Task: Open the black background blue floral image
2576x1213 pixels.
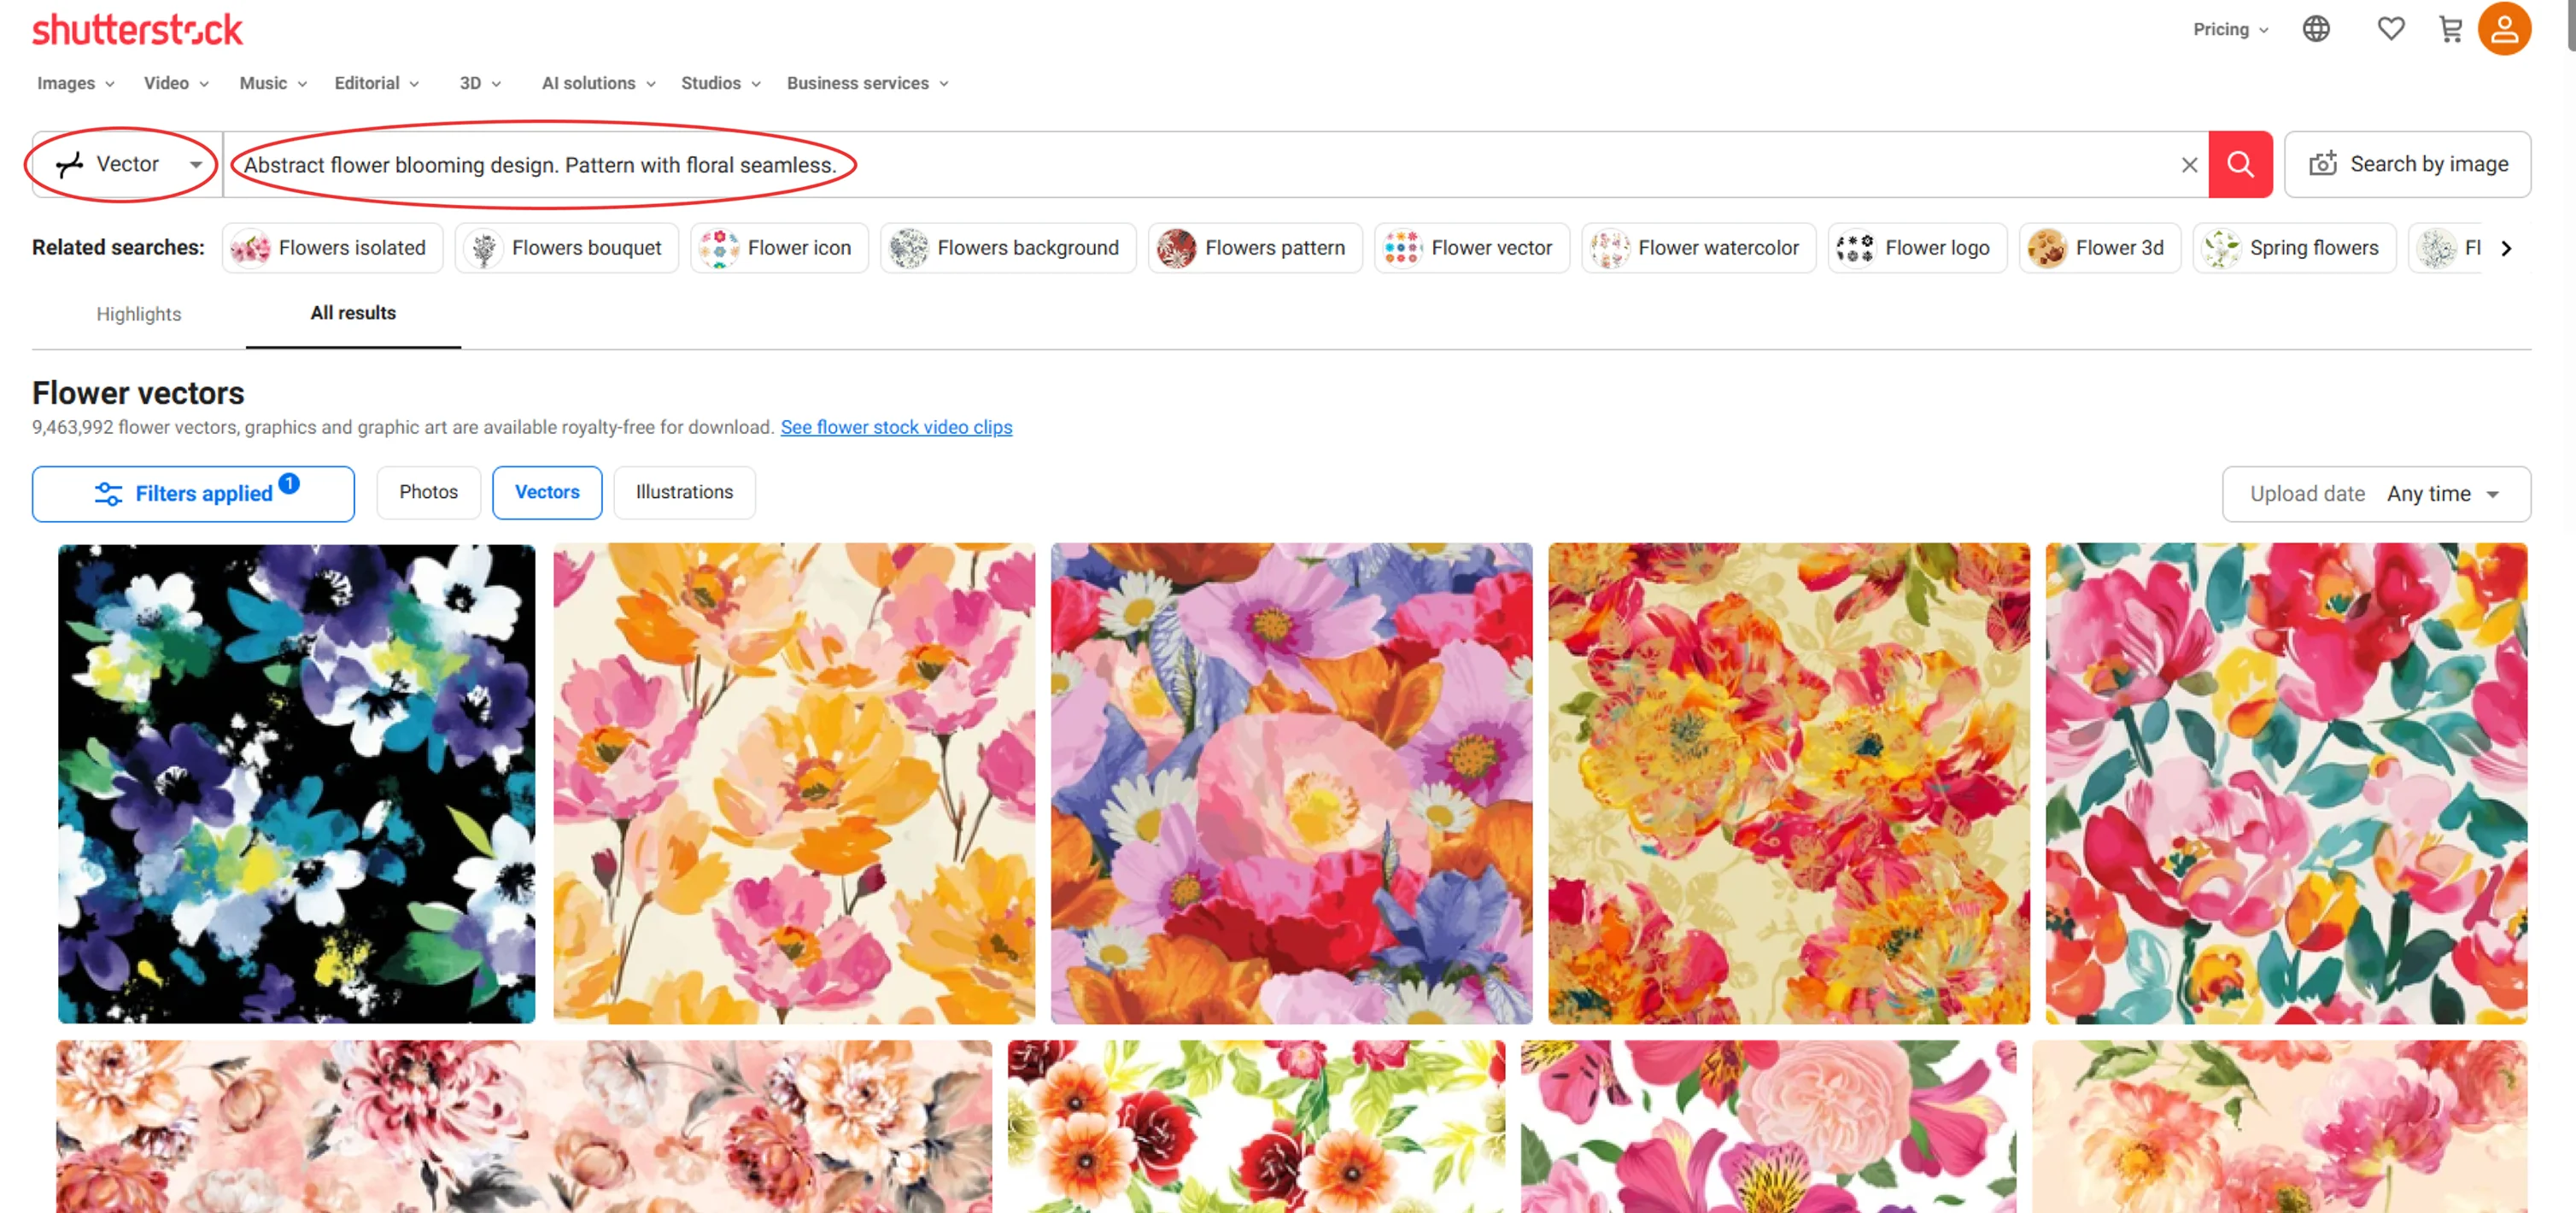Action: coord(296,783)
